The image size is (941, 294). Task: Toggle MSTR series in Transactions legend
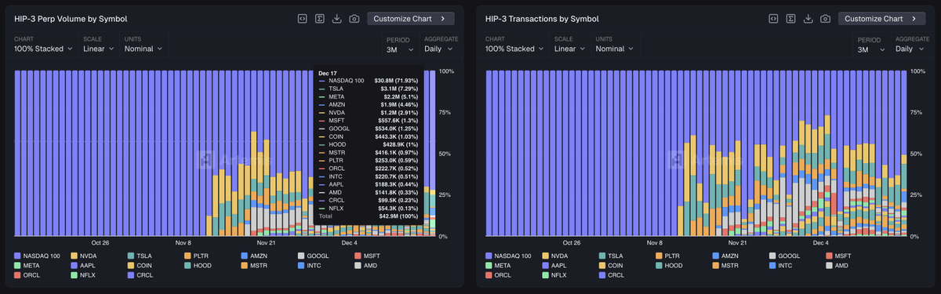pos(725,266)
